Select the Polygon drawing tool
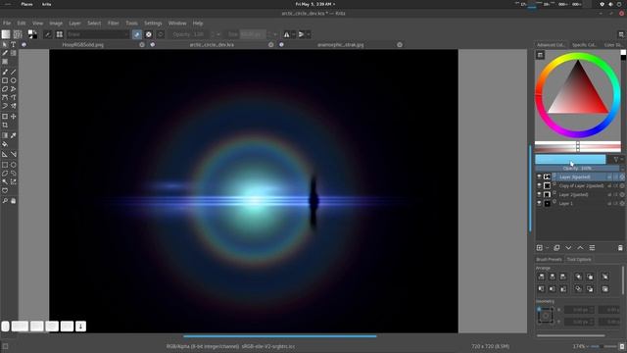This screenshot has height=353, width=627. coord(5,89)
